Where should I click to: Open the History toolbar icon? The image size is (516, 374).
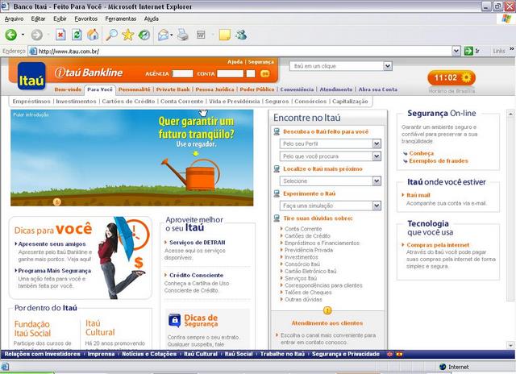(144, 35)
